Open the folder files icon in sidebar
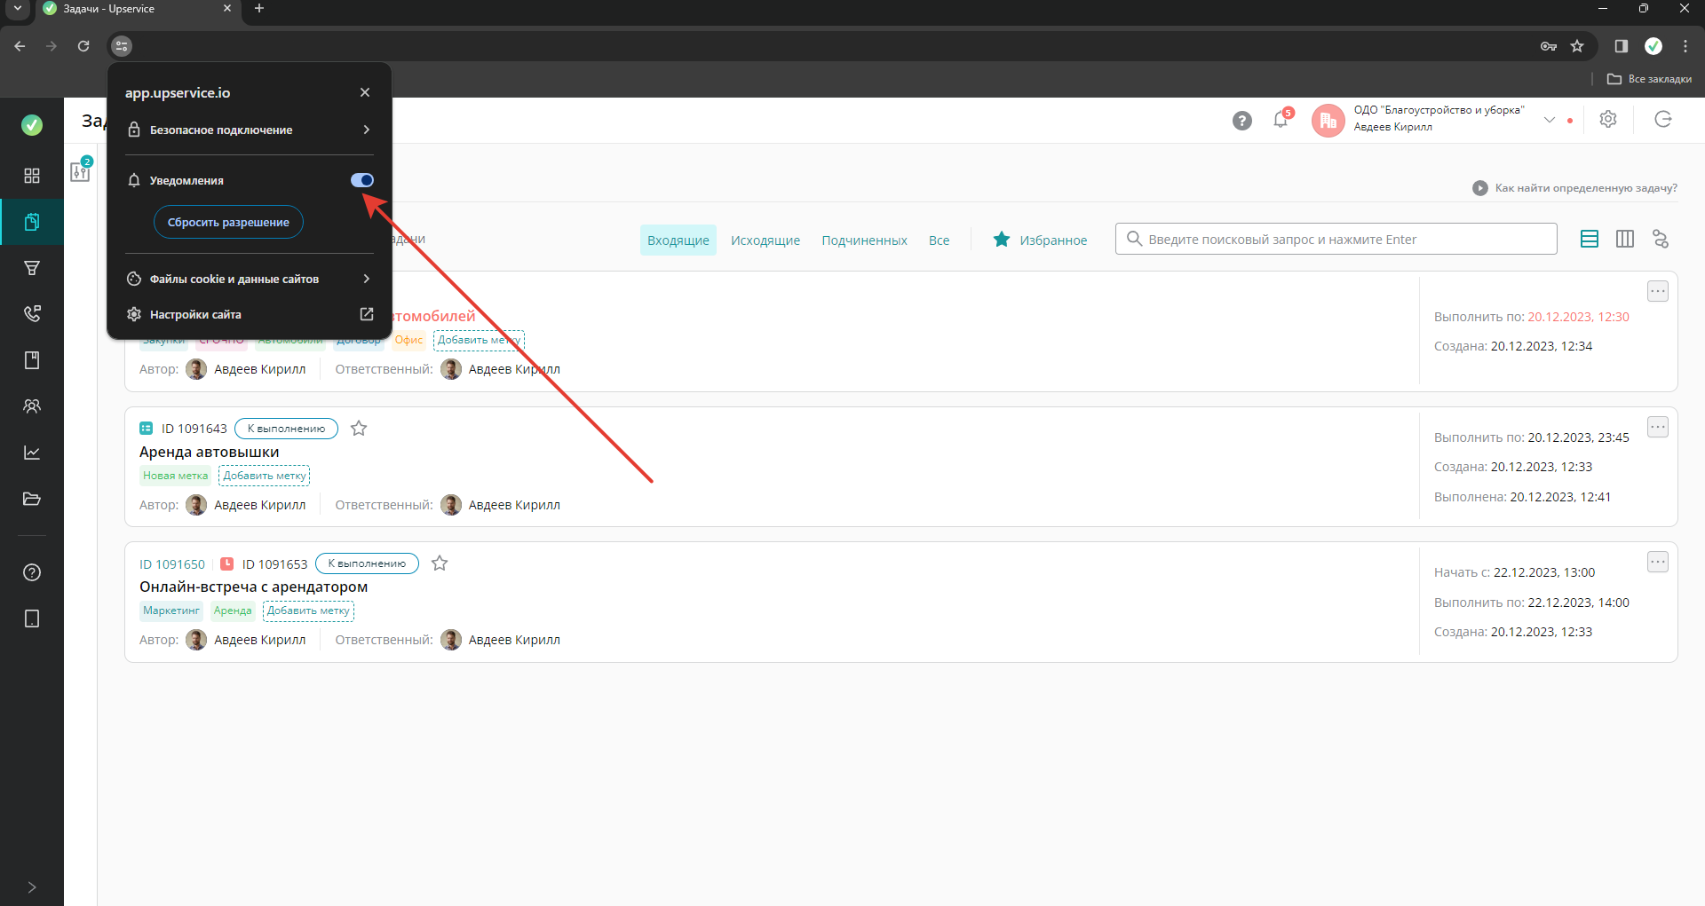 (x=32, y=499)
